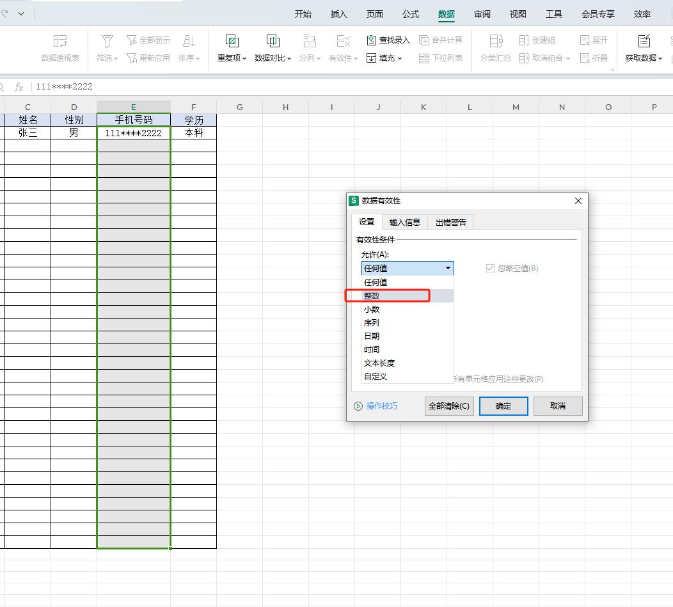
Task: Open the 操作技巧 link
Action: coord(381,406)
